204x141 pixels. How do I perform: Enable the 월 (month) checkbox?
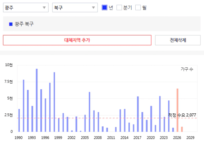coord(138,8)
